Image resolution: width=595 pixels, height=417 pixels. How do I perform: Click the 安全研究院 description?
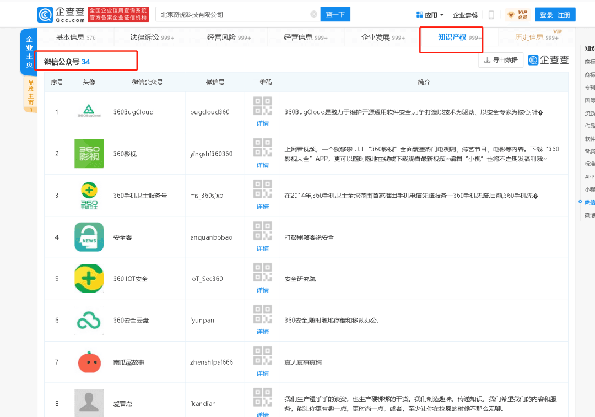click(300, 279)
